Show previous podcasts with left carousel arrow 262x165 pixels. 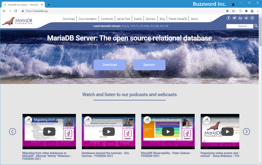(13, 131)
